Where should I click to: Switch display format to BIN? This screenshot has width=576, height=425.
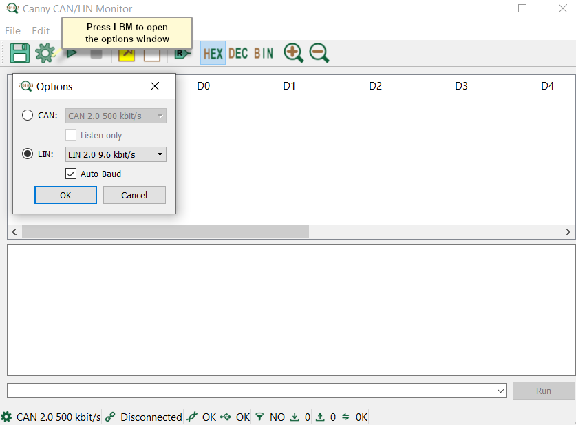(x=264, y=53)
